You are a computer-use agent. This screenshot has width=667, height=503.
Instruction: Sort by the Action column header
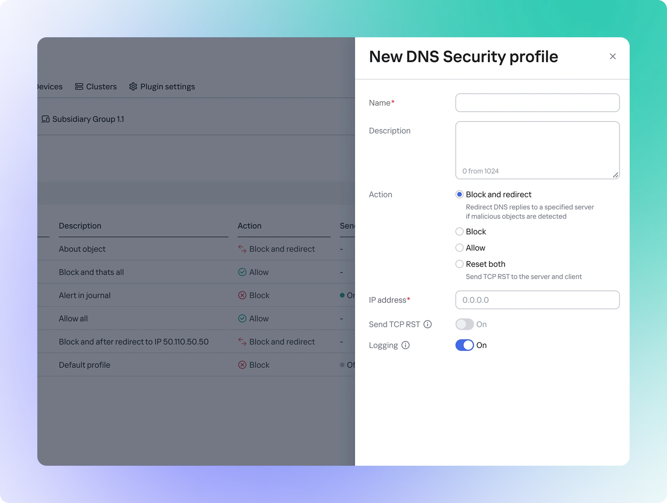coord(250,226)
